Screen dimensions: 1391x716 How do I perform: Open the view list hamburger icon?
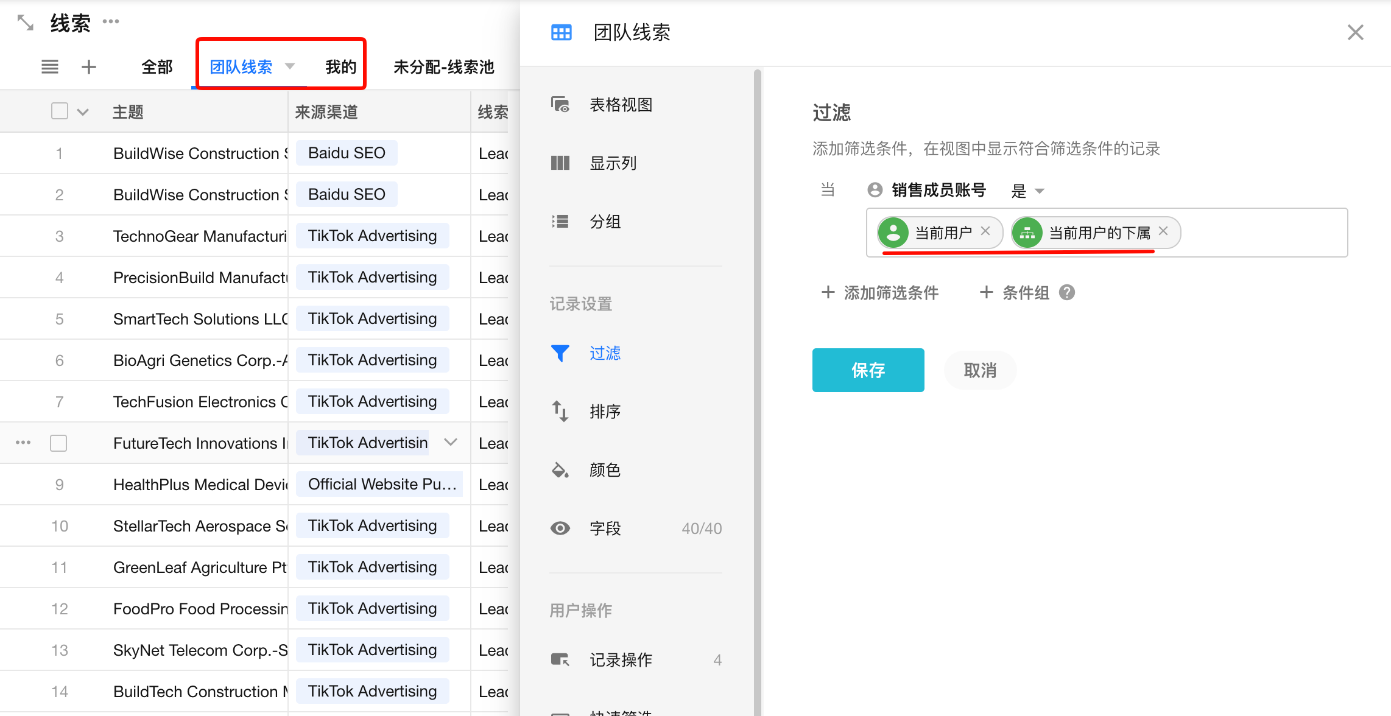[x=50, y=66]
